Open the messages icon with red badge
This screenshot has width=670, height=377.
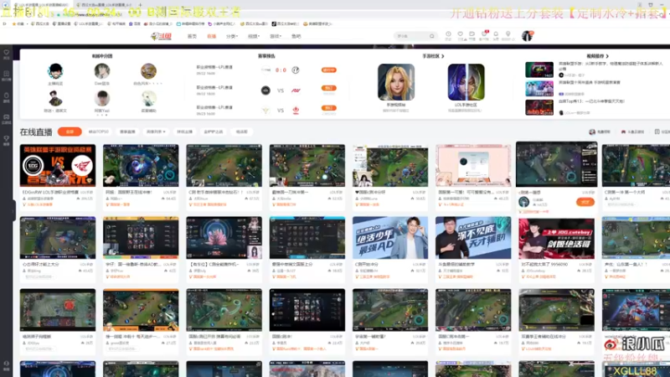click(484, 35)
